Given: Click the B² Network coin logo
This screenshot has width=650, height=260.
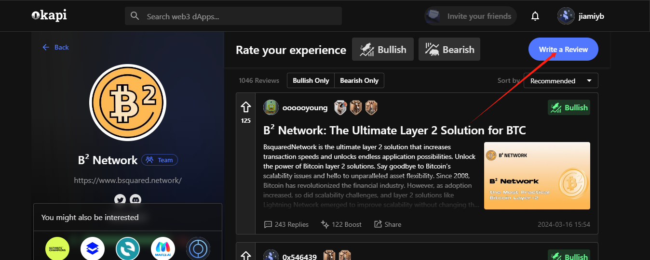Looking at the screenshot, I should [x=128, y=102].
